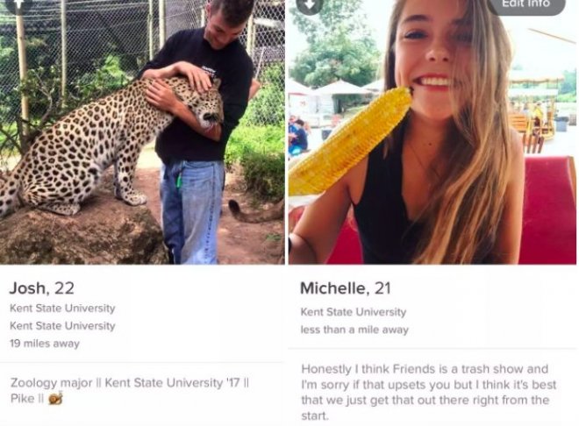Click the Edit Info button
This screenshot has height=426, width=579.
tap(526, 5)
